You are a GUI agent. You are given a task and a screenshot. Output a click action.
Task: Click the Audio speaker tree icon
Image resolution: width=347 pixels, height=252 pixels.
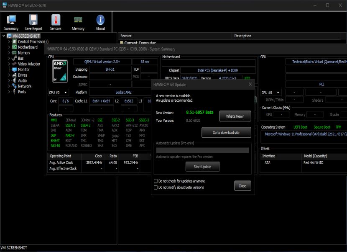[x=15, y=80]
